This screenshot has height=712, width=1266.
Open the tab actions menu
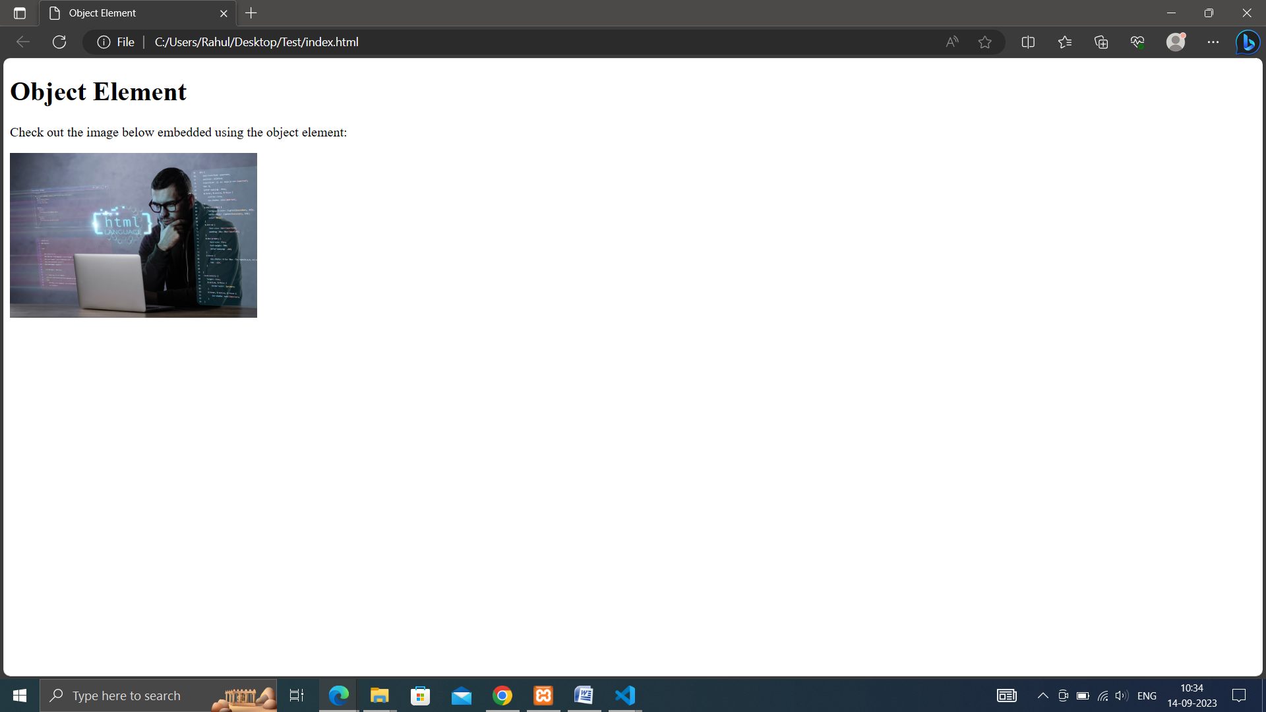pos(20,13)
